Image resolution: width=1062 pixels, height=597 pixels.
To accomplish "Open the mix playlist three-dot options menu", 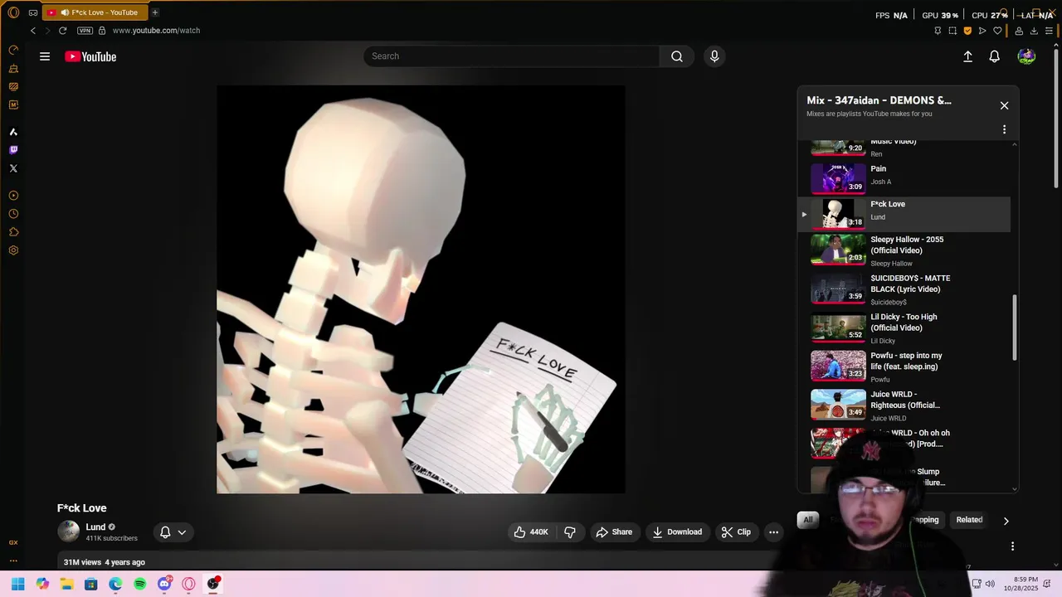I will tap(1004, 129).
